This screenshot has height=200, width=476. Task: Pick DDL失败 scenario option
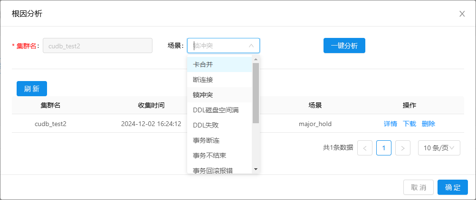pos(220,125)
